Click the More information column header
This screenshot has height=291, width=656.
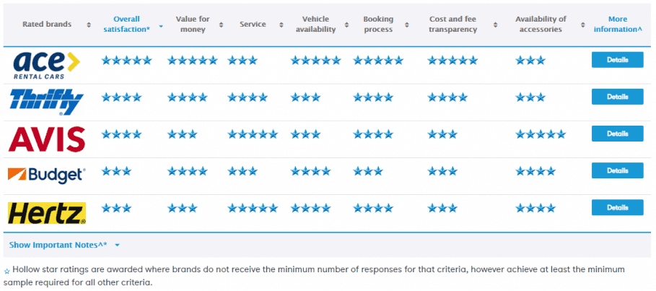(x=617, y=25)
